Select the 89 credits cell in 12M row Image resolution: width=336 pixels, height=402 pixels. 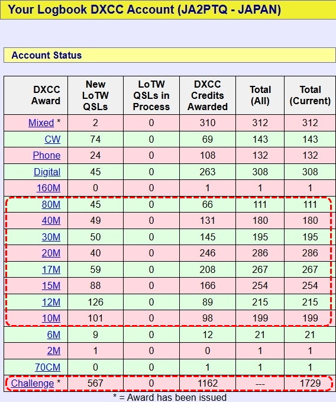click(x=208, y=302)
